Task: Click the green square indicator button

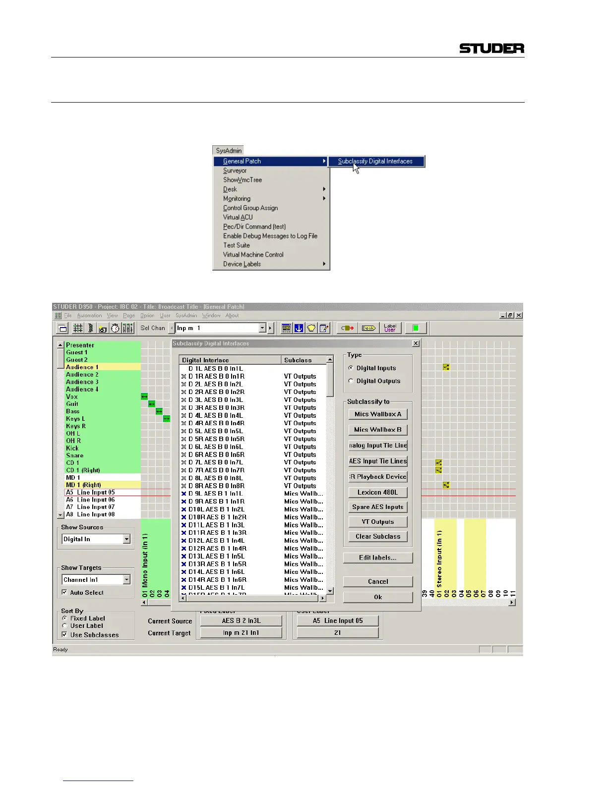Action: click(416, 328)
